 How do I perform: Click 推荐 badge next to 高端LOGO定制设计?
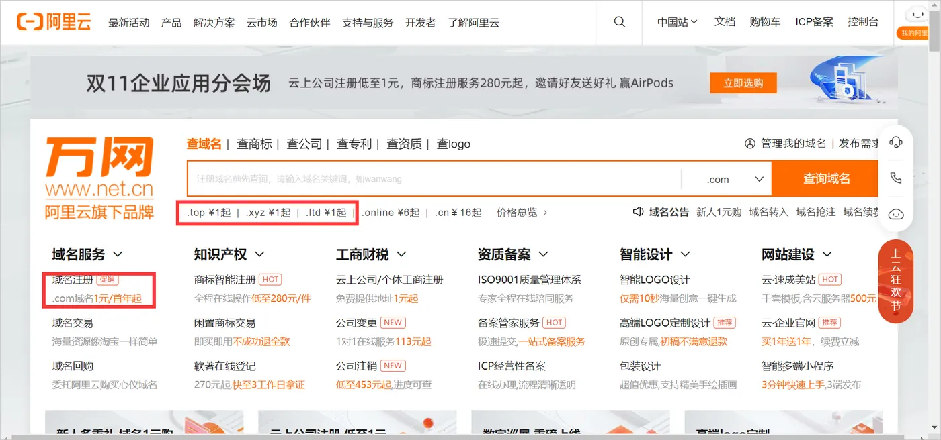(724, 323)
